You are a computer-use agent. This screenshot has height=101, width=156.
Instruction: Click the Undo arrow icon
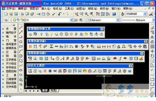click(60, 14)
